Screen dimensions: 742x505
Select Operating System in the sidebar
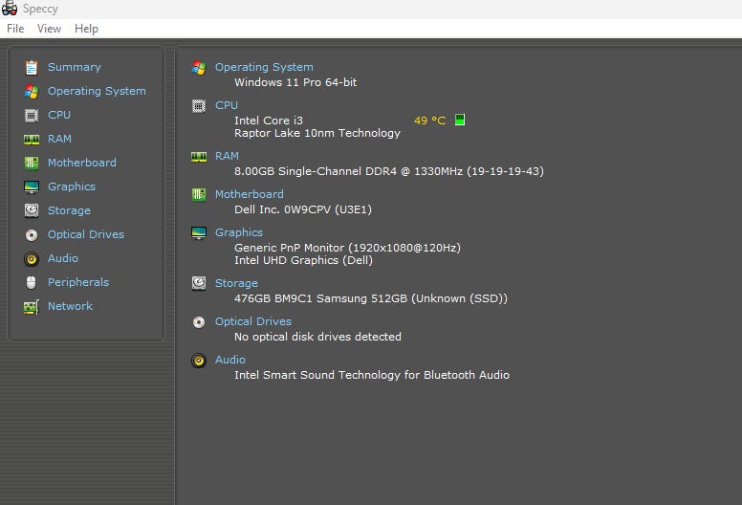[x=97, y=91]
